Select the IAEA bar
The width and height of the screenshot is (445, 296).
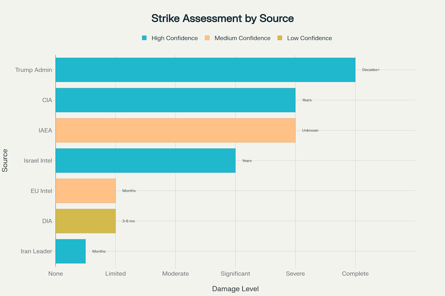[176, 130]
